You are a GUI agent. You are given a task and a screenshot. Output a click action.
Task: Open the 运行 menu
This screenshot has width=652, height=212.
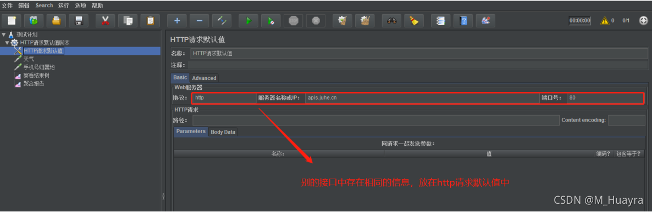64,5
